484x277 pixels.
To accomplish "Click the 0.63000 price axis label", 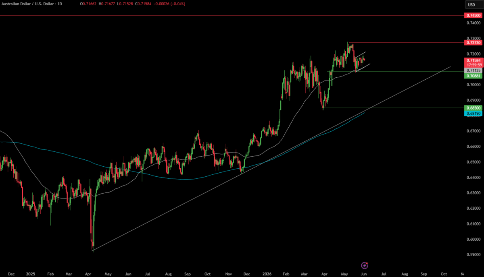I will click(474, 193).
